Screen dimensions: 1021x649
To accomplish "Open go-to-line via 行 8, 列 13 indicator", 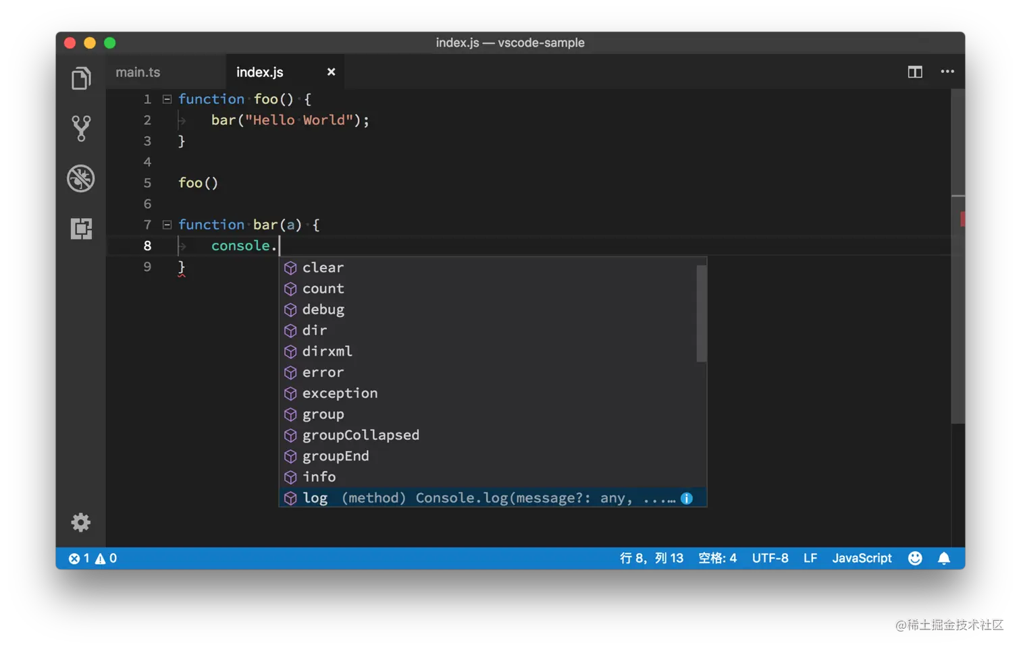I will 652,559.
